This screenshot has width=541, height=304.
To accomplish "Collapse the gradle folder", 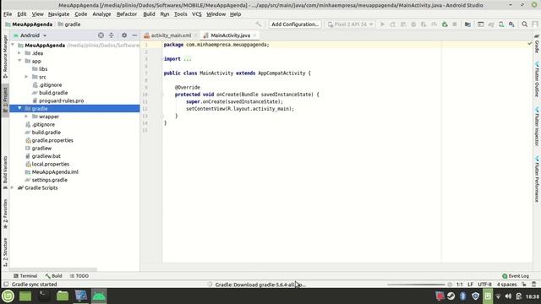I will pos(19,108).
